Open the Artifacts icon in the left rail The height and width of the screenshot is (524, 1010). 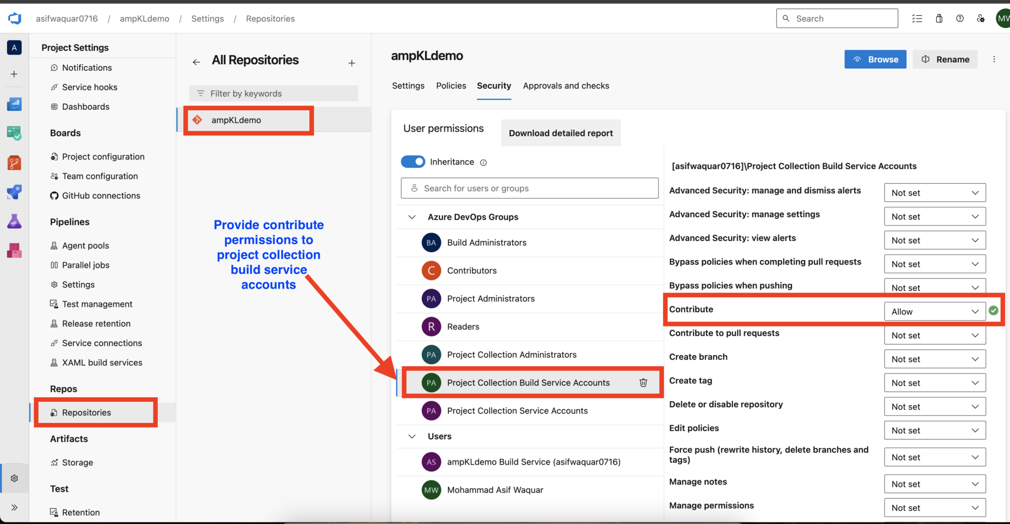coord(14,250)
